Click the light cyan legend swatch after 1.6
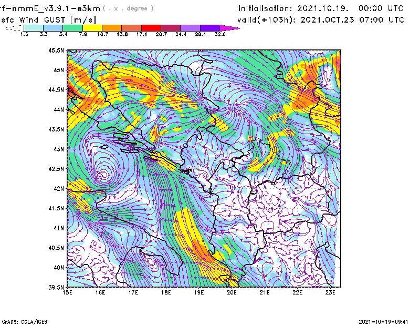Screen dimensions: 420x325 (34, 28)
